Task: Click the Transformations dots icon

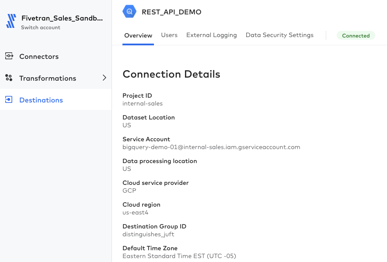Action: coord(9,78)
